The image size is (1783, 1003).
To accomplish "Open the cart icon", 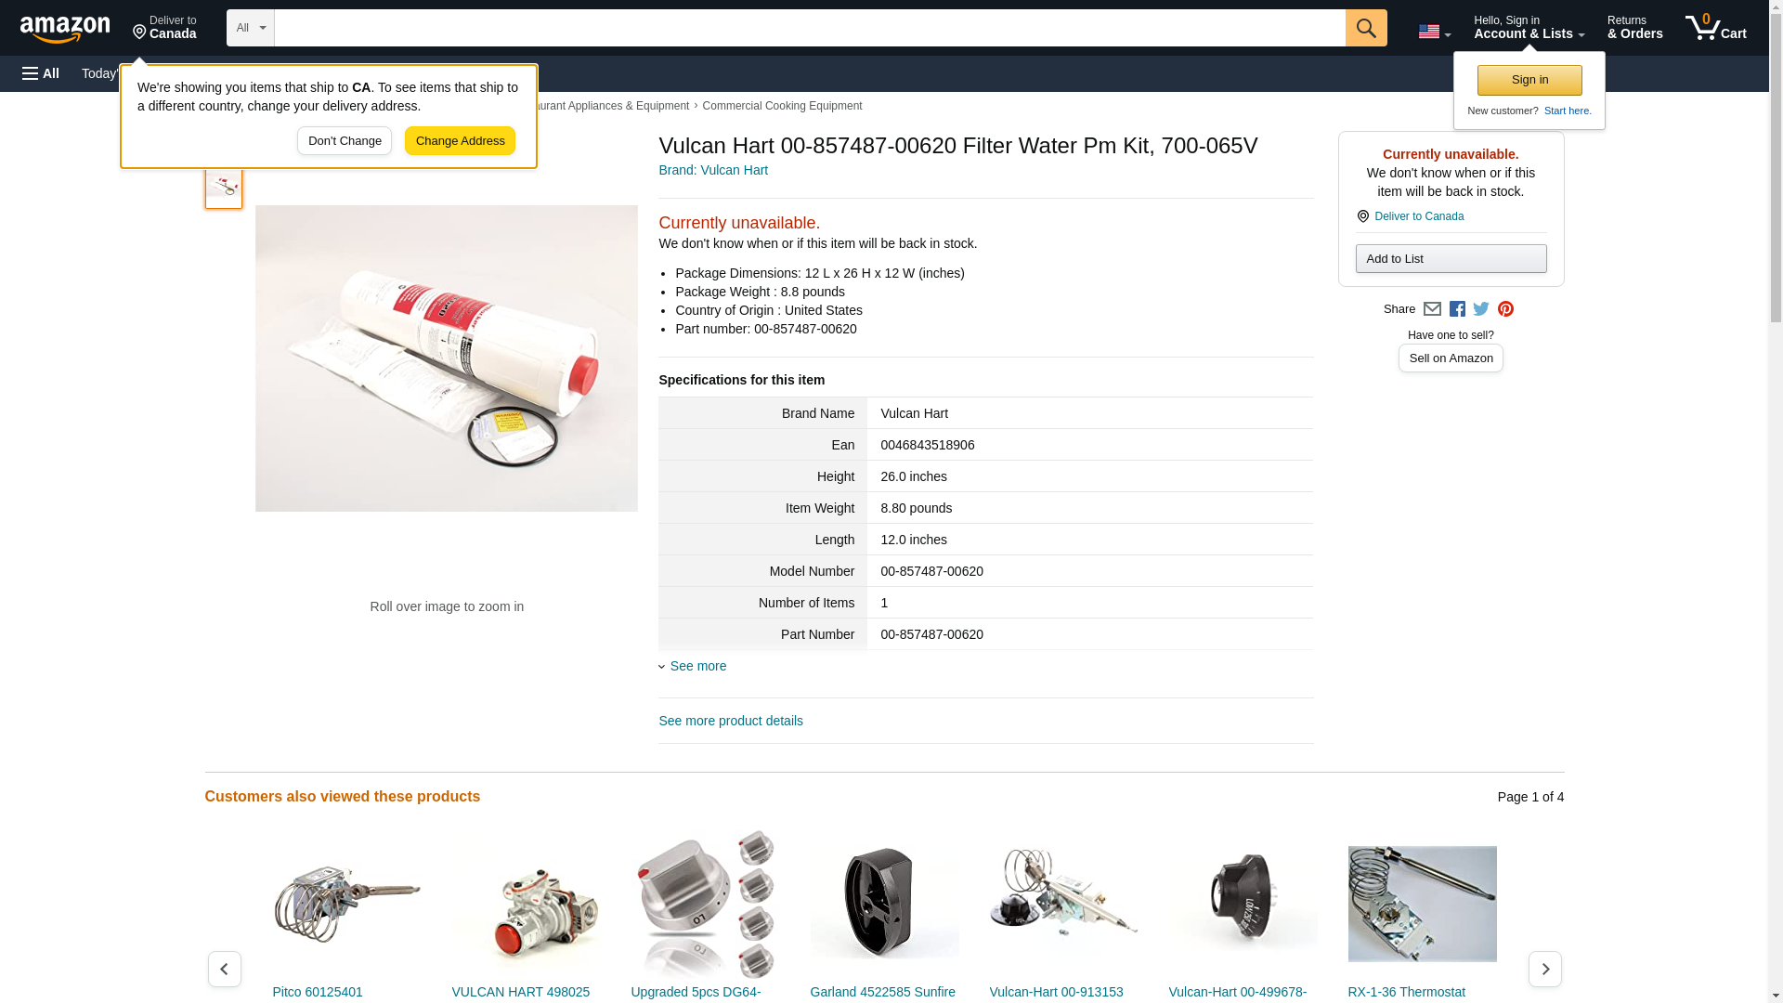I will point(1716,28).
